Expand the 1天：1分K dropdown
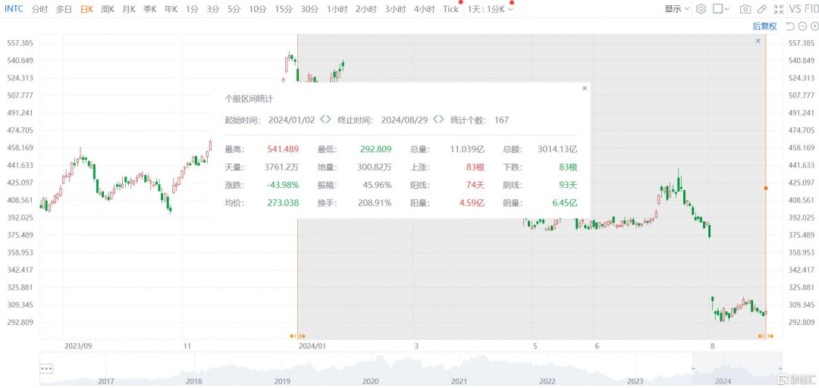 pos(491,9)
